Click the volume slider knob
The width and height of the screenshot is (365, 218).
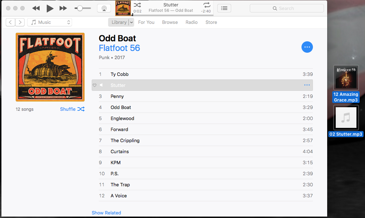80,8
